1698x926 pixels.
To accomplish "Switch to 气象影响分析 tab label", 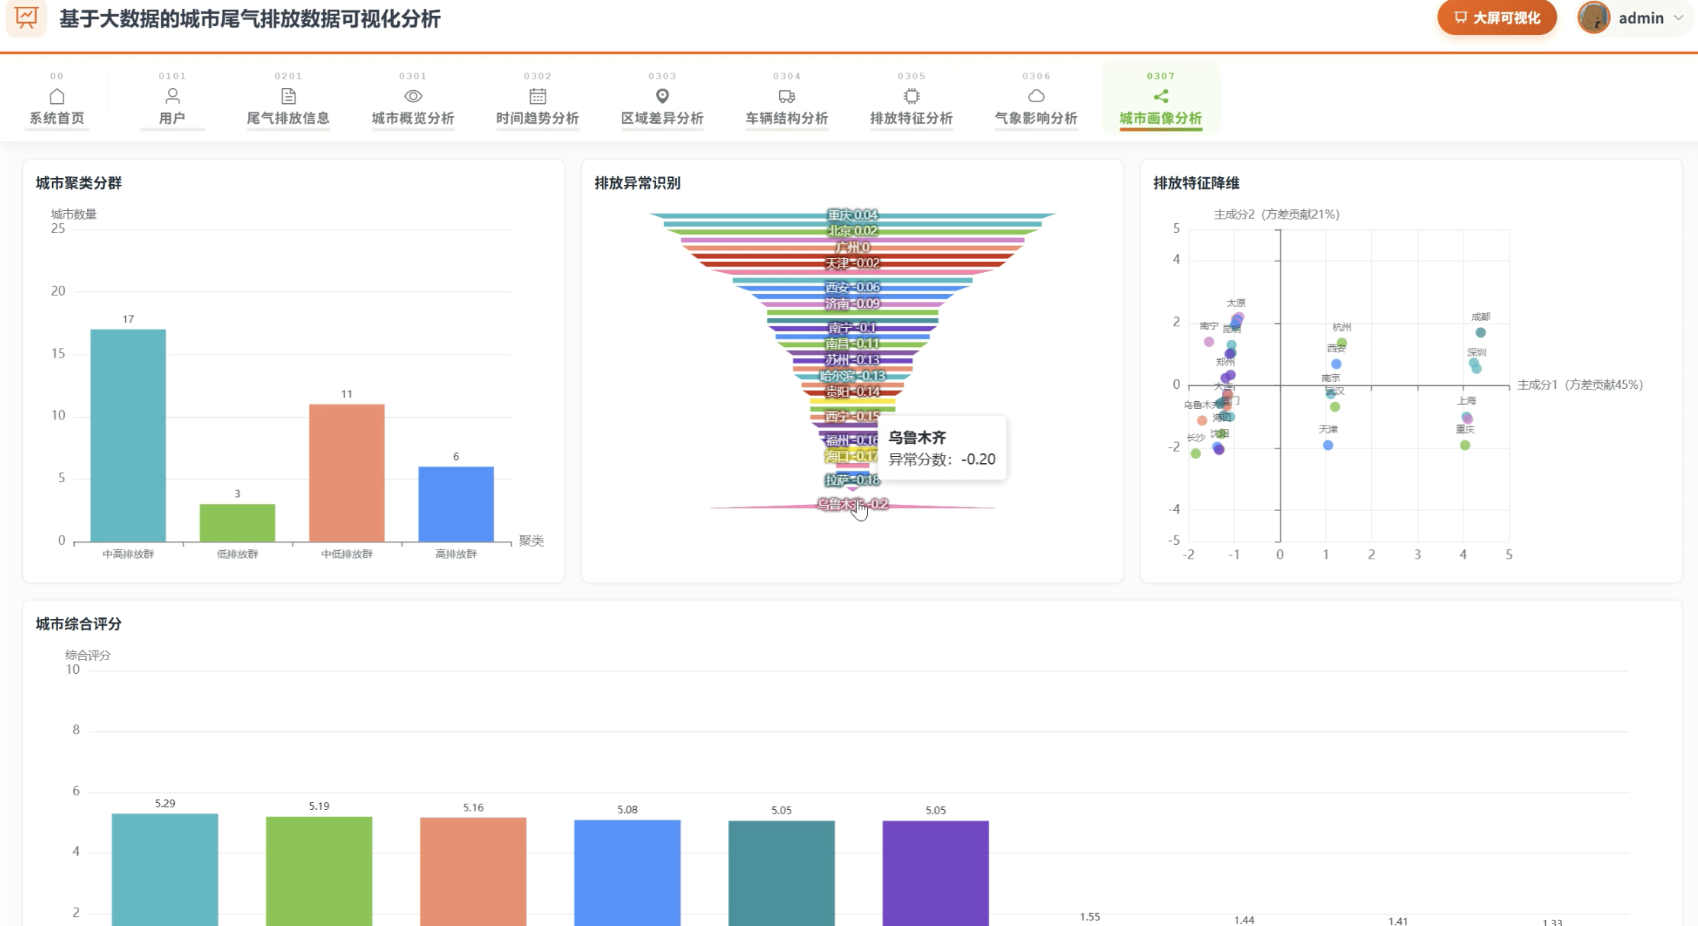I will pyautogui.click(x=1037, y=118).
